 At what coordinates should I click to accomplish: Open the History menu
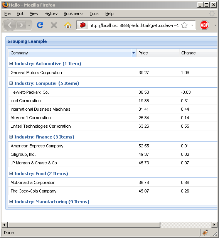51,14
